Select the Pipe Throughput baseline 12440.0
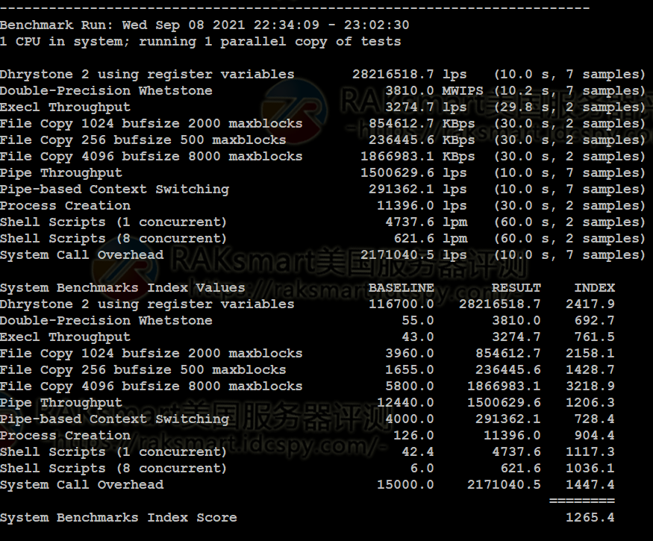The height and width of the screenshot is (541, 653). click(x=405, y=403)
